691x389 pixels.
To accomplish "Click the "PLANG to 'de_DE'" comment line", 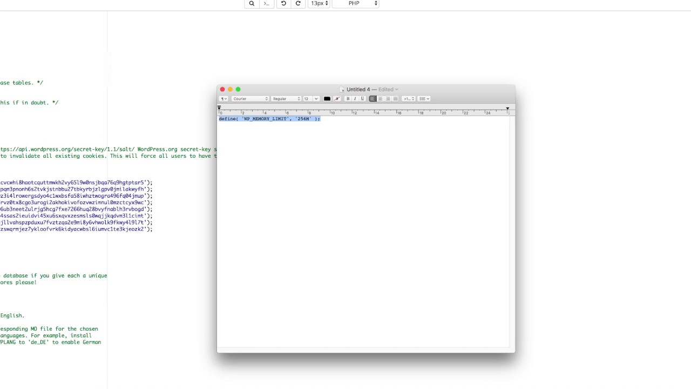I will pos(50,342).
